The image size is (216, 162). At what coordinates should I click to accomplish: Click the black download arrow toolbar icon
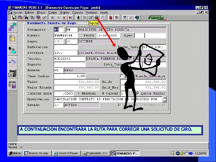[x=78, y=18]
